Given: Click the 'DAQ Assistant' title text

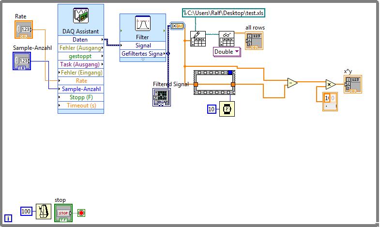Looking at the screenshot, I should [81, 31].
